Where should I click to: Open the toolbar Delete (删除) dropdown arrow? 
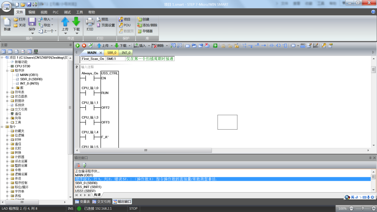167,46
